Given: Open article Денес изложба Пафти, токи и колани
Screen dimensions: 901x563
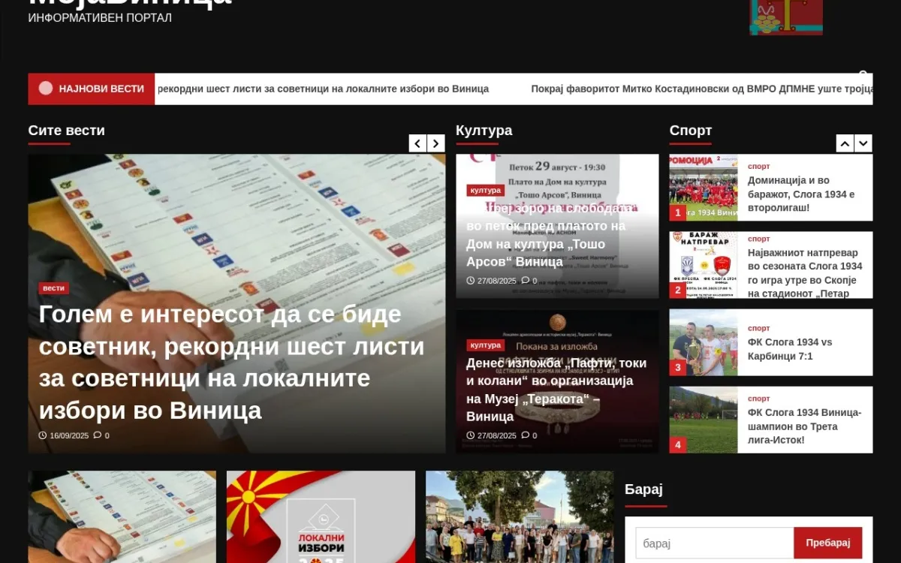Looking at the screenshot, I should coord(556,390).
